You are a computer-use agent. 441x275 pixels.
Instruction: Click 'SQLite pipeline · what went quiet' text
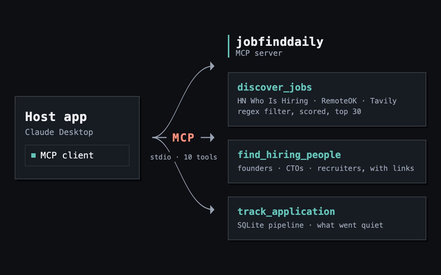(310, 225)
